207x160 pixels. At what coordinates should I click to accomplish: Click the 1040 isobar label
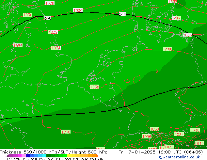pyautogui.click(x=199, y=143)
